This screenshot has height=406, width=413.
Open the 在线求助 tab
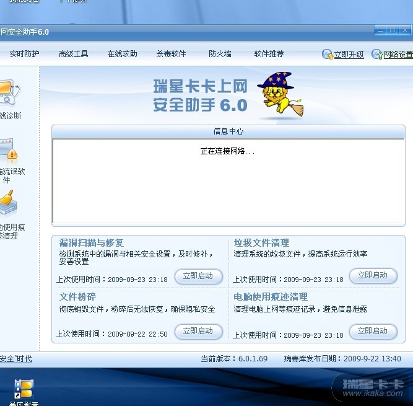point(122,54)
